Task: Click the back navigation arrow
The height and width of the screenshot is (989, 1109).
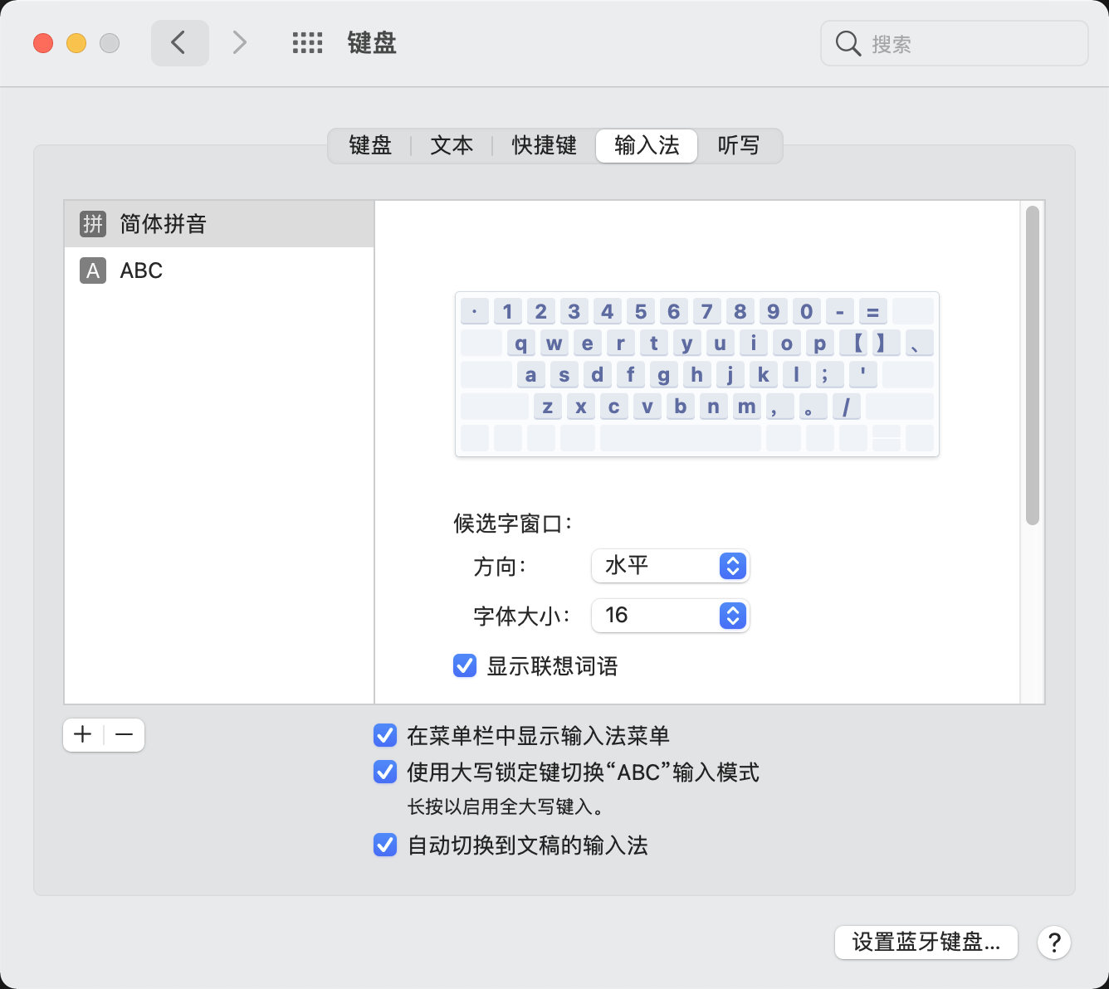Action: tap(179, 43)
